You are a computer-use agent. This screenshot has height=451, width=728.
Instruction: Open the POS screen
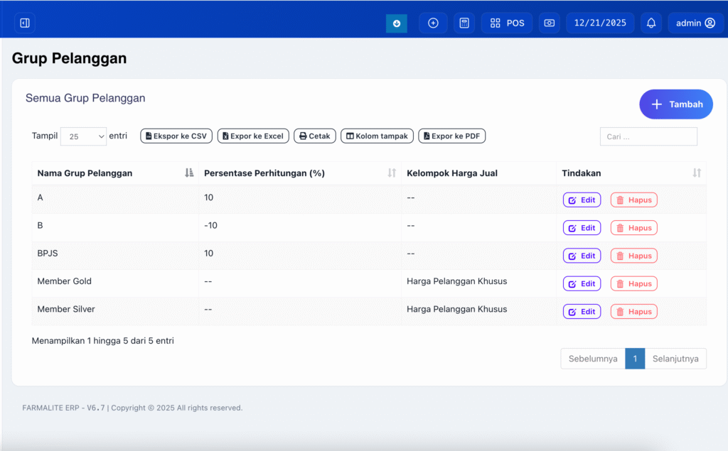coord(507,23)
